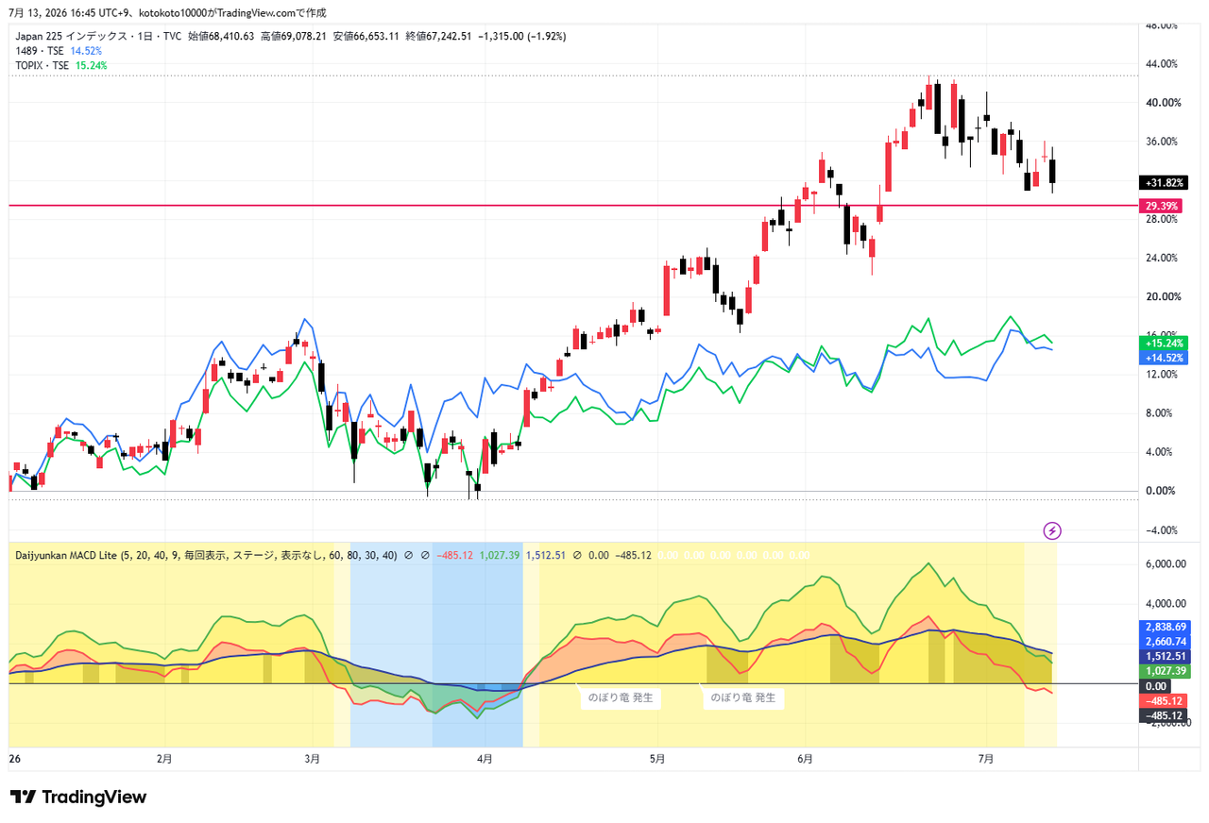
Task: Click the first のぼり竜 発生 label
Action: [620, 698]
